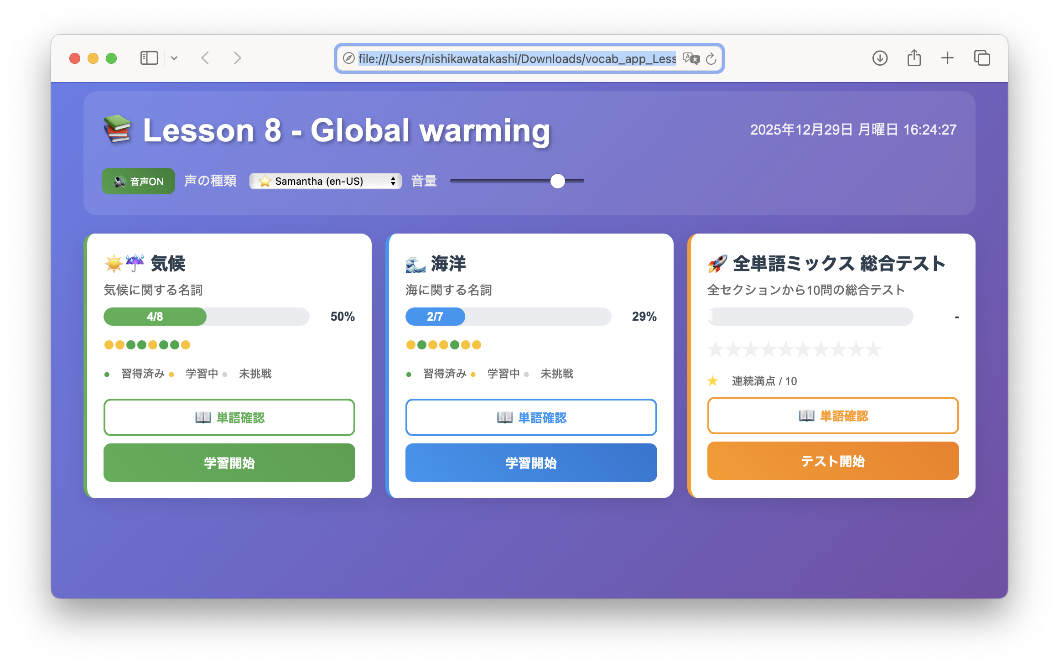Viewport: 1059px width, 666px height.
Task: Click the Safari sidebar toggle icon
Action: tap(149, 58)
